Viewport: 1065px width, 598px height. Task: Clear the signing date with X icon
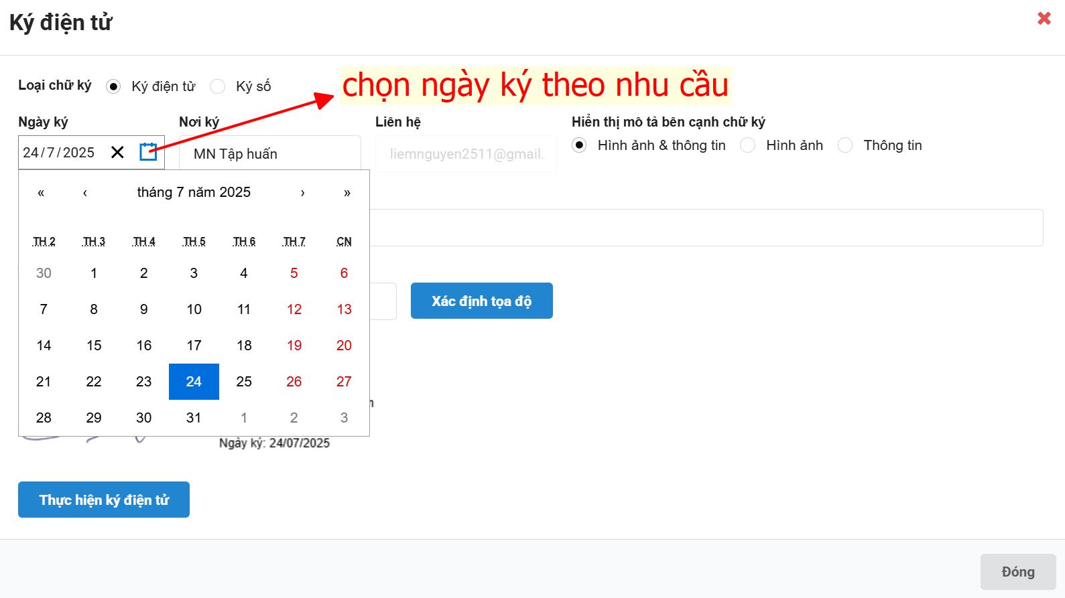point(117,152)
